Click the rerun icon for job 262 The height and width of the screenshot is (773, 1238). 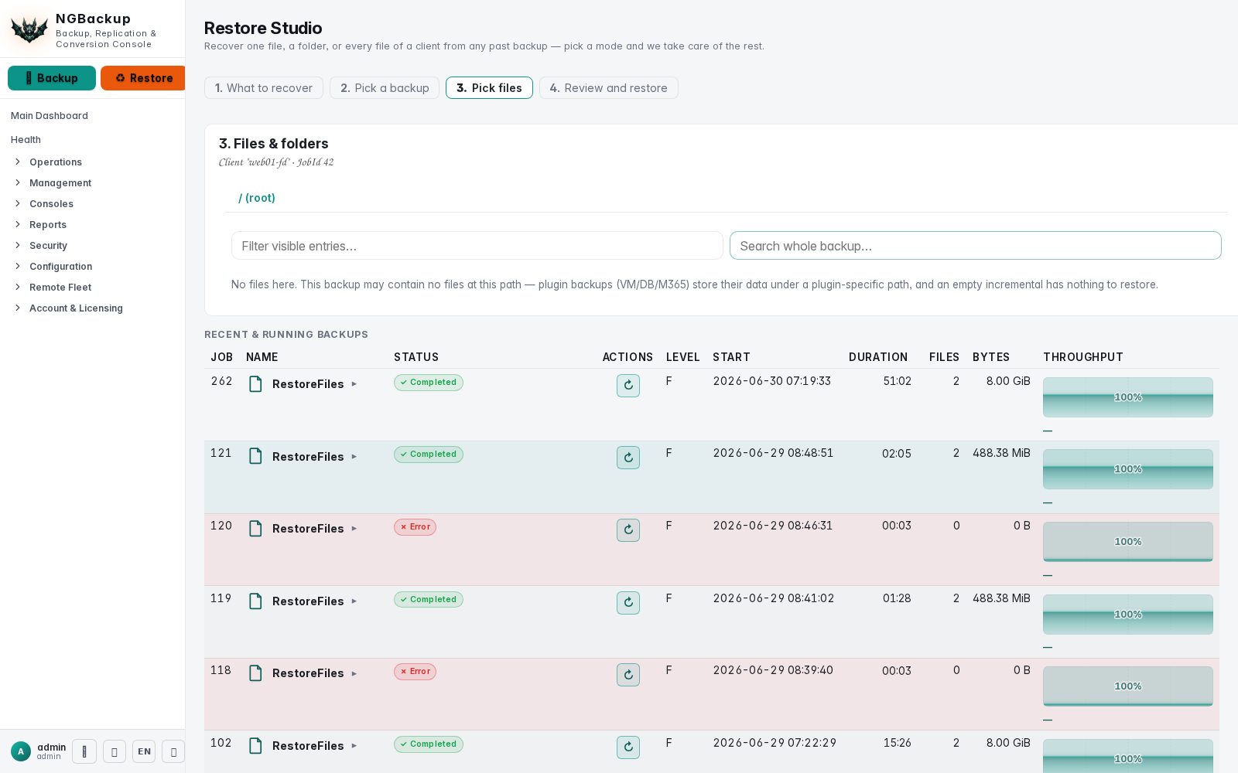click(x=628, y=385)
